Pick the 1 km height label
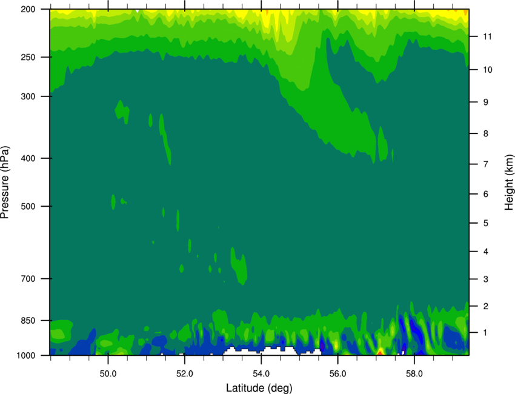The width and height of the screenshot is (515, 394). click(x=485, y=333)
